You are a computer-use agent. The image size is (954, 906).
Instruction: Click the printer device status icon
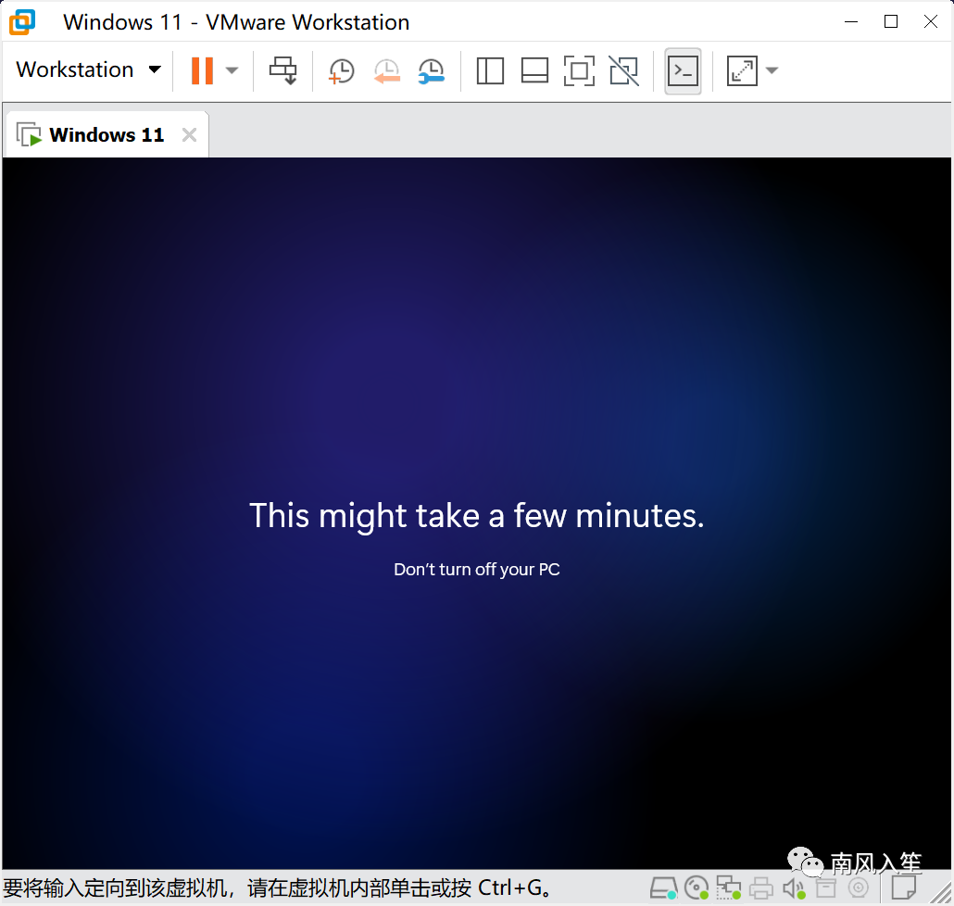point(760,888)
